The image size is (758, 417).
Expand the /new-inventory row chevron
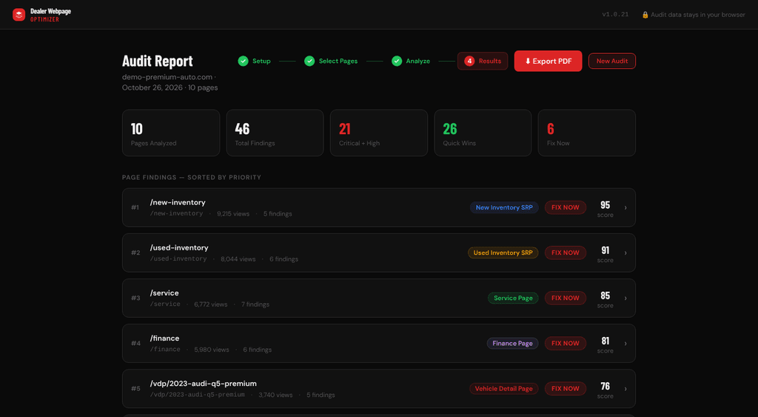click(625, 207)
